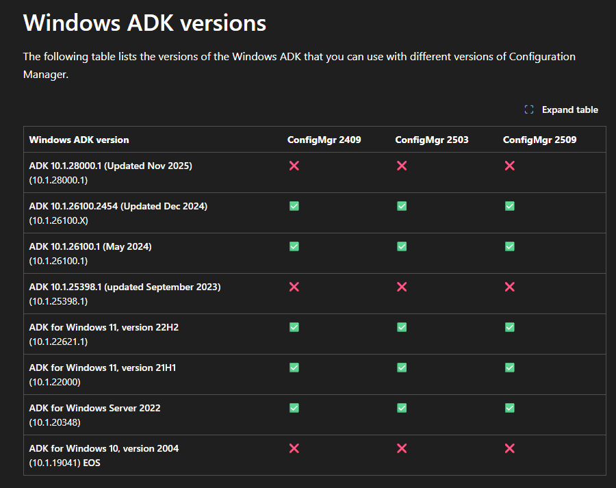Click the Expand table button
The image size is (616, 488).
[561, 110]
